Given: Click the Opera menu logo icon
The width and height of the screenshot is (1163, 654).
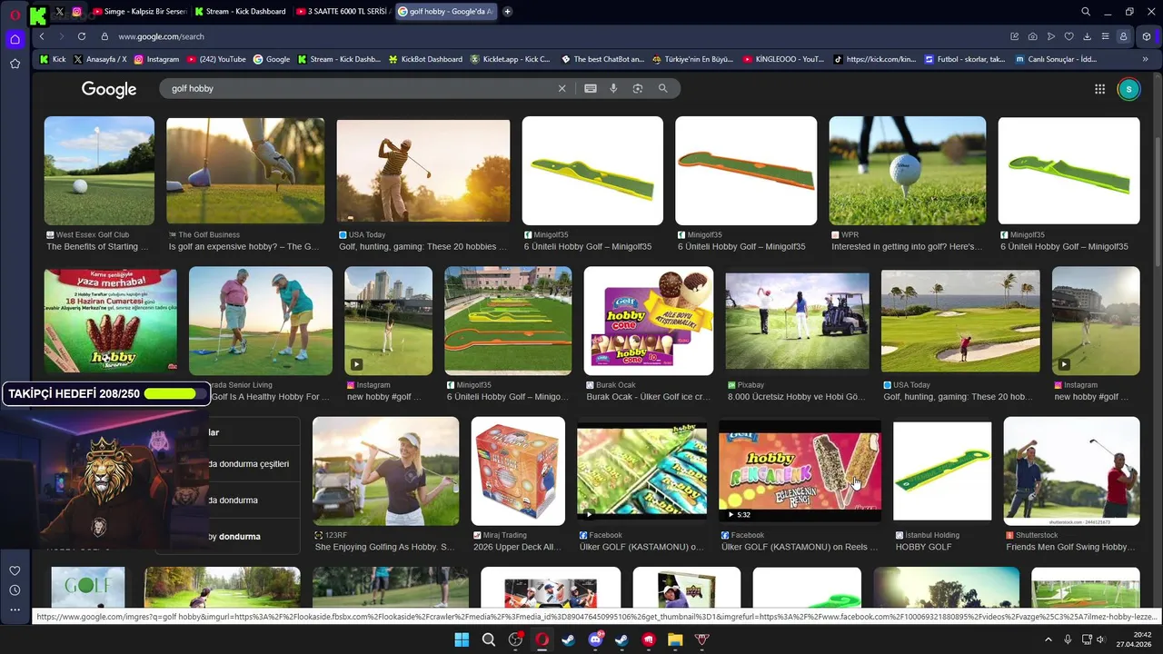Looking at the screenshot, I should (x=15, y=15).
